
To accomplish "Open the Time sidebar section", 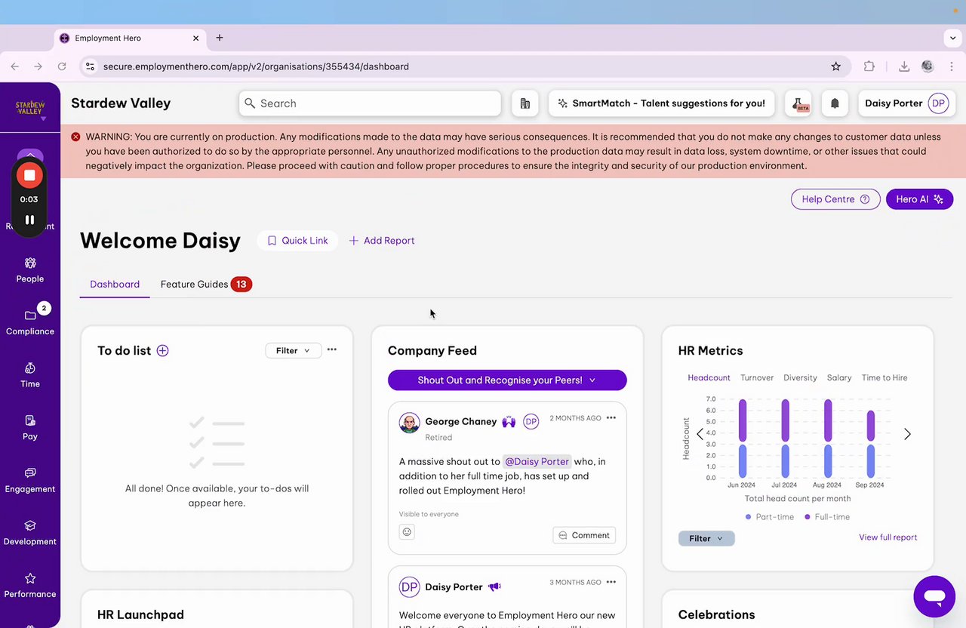I will (30, 375).
